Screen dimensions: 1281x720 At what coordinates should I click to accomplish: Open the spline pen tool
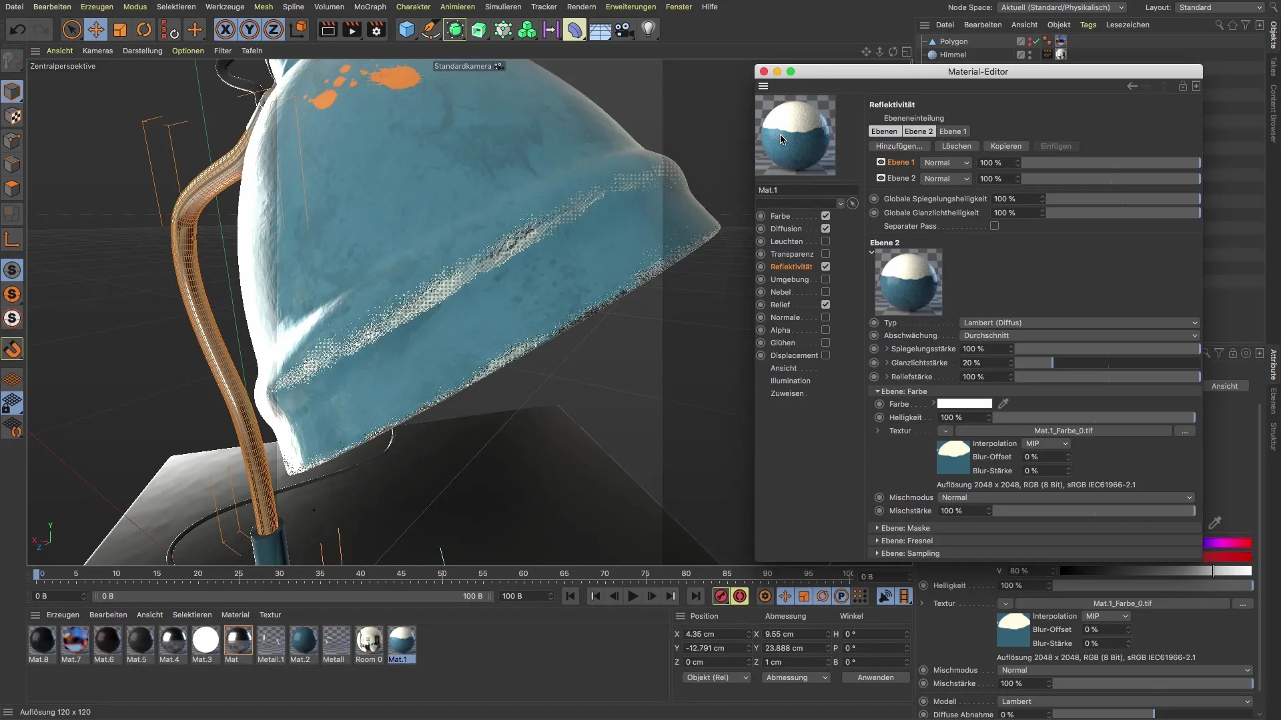[431, 30]
